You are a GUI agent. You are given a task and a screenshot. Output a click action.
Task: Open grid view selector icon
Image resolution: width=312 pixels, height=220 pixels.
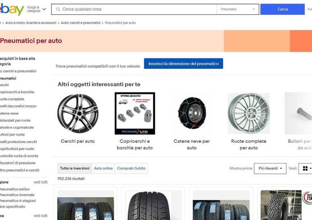[x=305, y=168]
